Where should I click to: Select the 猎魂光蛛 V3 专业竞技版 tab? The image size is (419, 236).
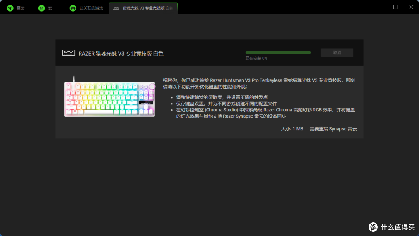click(143, 8)
